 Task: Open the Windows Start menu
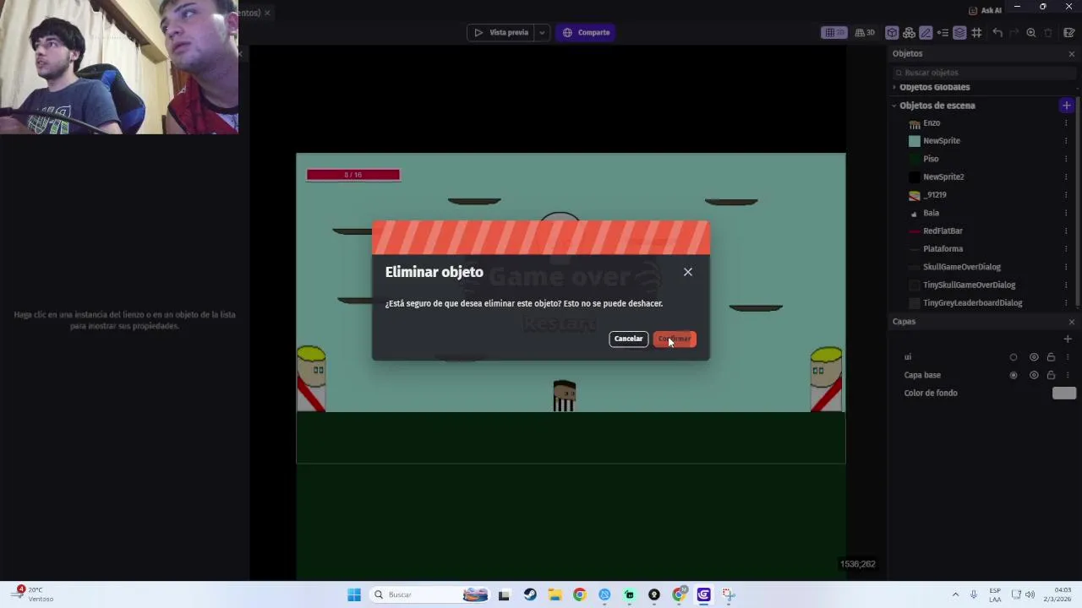pos(354,594)
